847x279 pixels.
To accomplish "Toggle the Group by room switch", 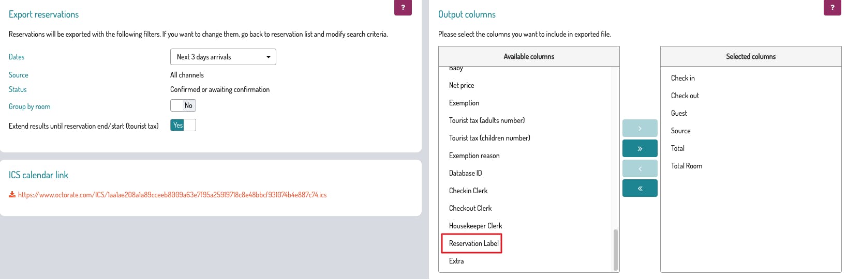I will tap(183, 105).
